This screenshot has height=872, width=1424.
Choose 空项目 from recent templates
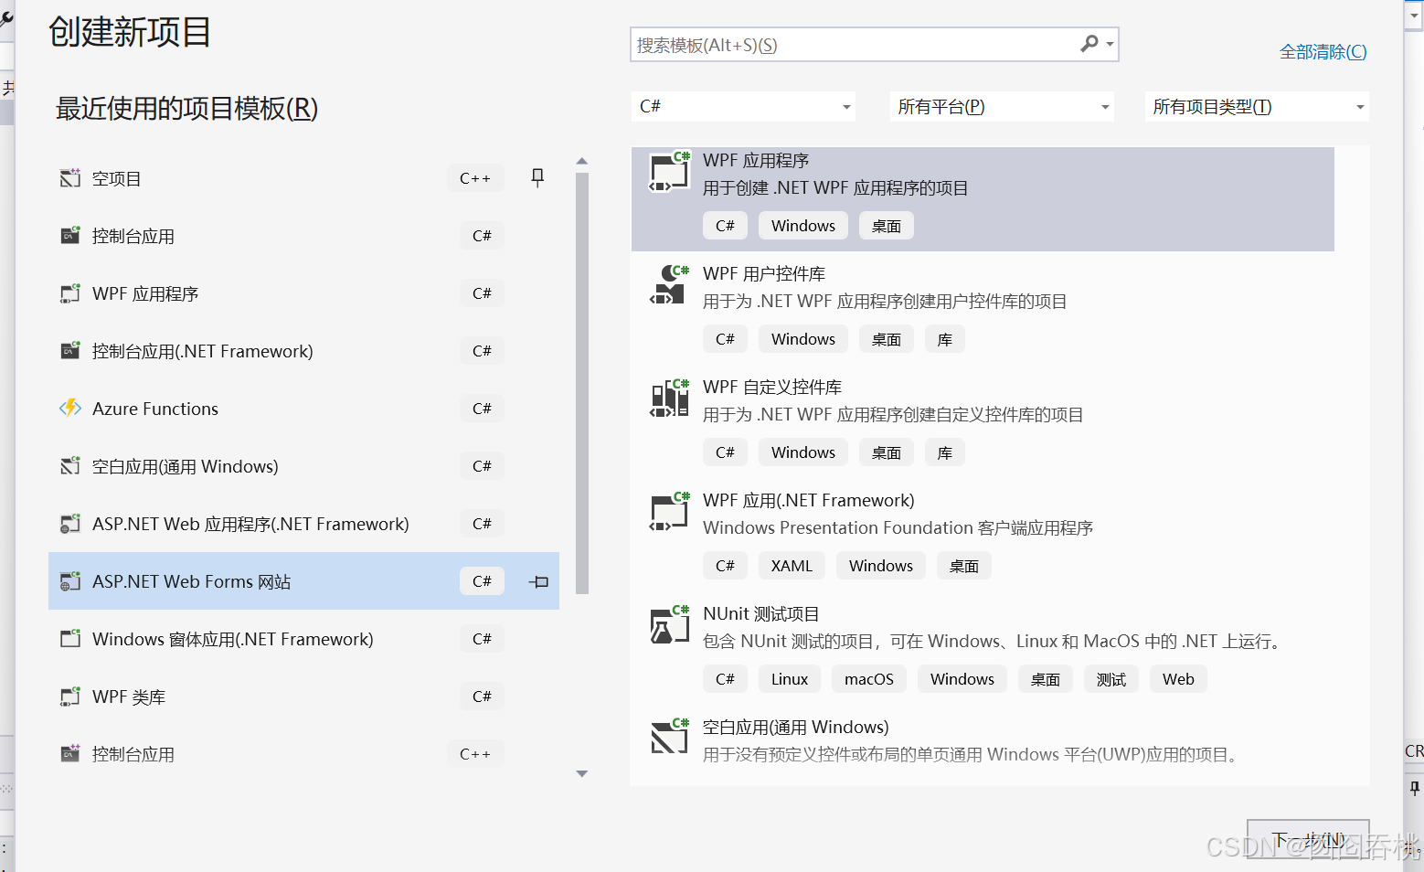tap(303, 178)
